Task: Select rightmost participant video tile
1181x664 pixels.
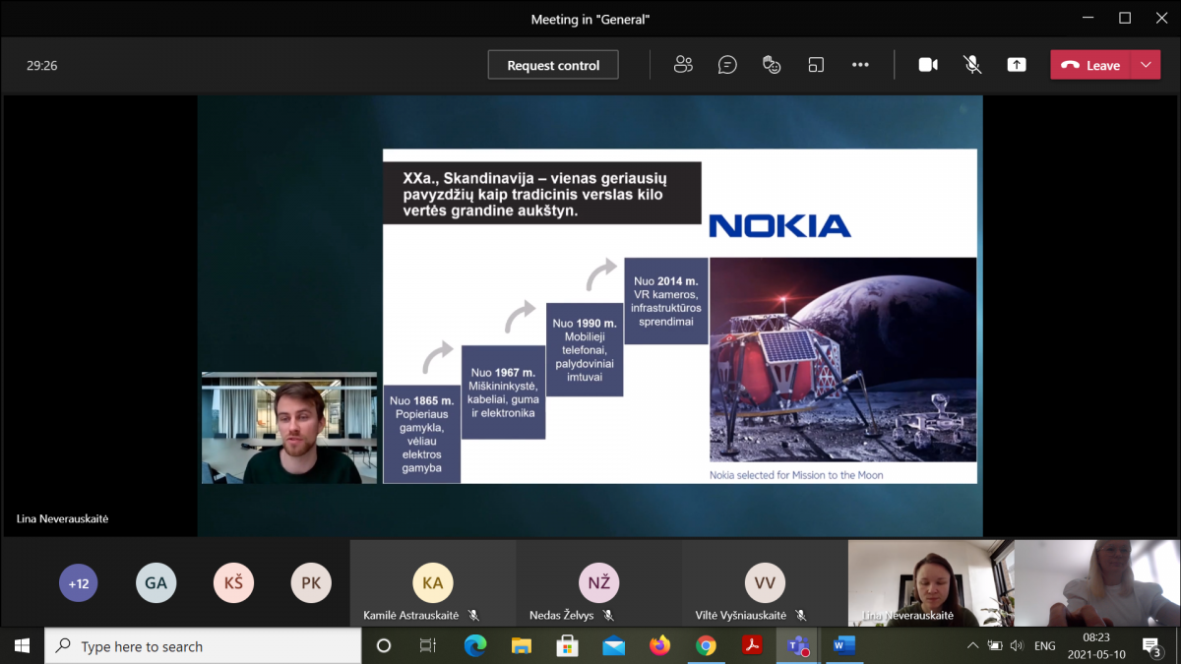Action: click(1096, 583)
